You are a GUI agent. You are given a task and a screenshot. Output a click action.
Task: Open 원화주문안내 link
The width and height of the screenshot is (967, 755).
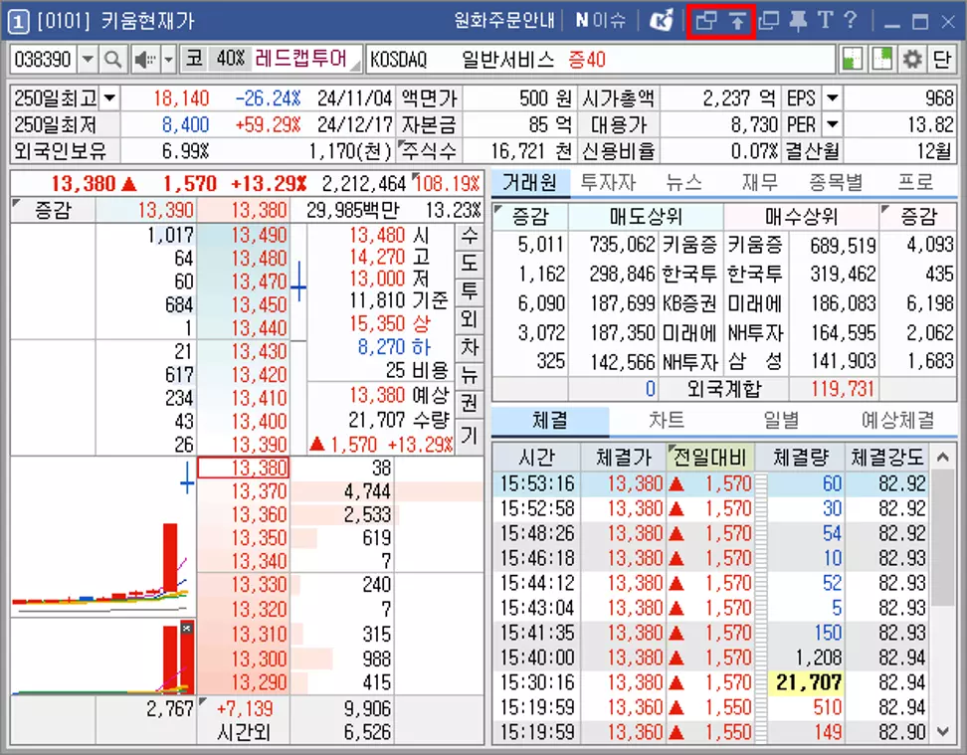(504, 20)
